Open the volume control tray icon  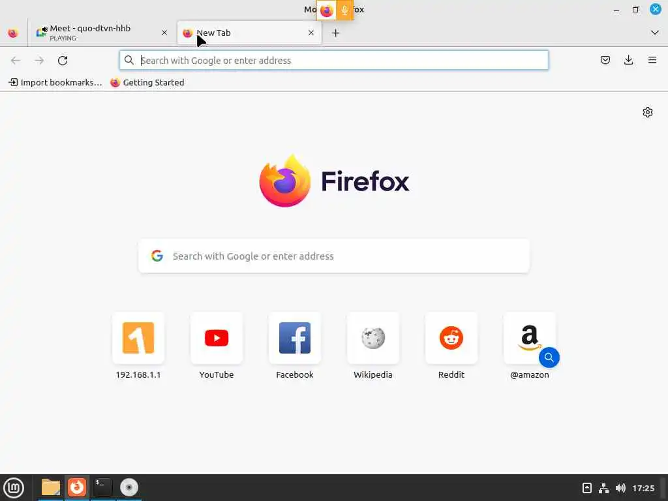pos(620,488)
